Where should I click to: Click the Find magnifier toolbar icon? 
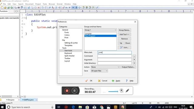(x=50, y=8)
